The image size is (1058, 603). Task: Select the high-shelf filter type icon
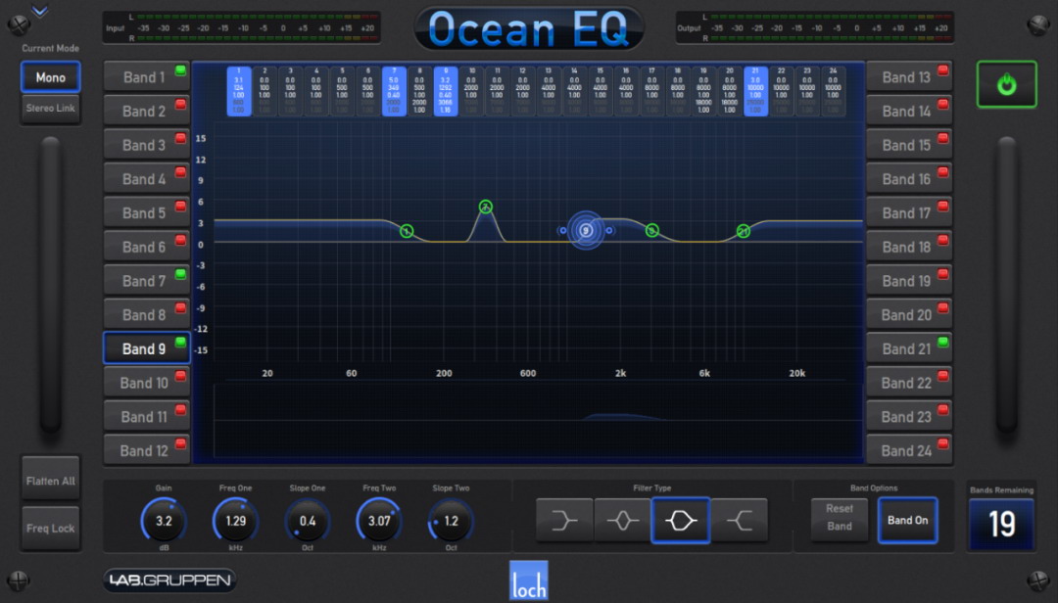pyautogui.click(x=739, y=520)
